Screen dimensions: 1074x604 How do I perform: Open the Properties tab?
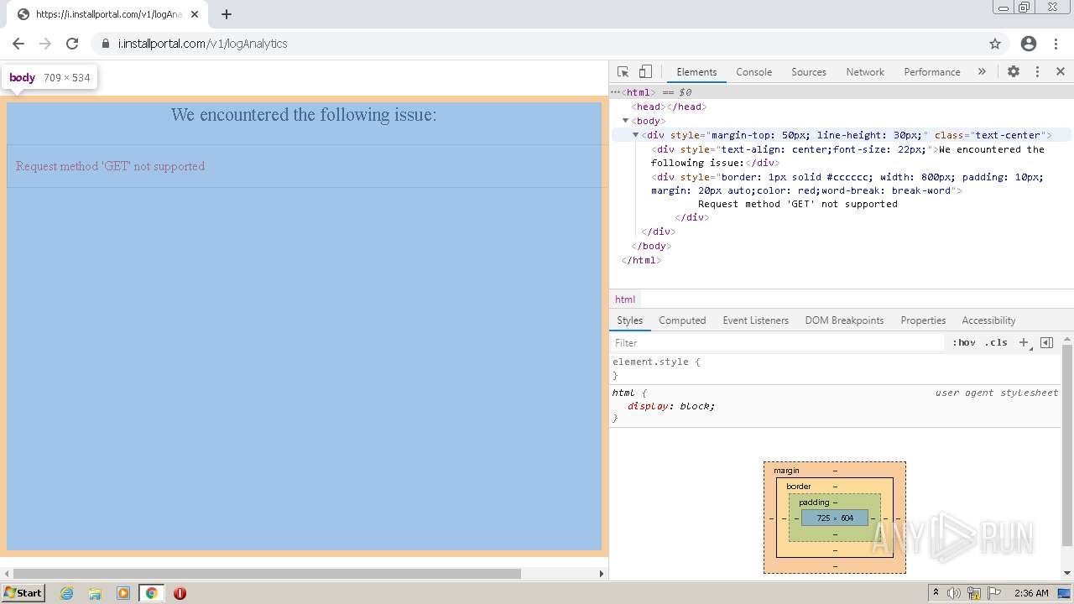[923, 320]
